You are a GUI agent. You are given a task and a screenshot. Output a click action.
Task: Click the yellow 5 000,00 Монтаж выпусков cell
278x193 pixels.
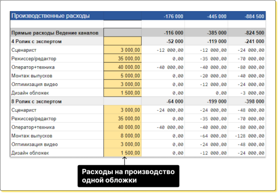(x=122, y=75)
